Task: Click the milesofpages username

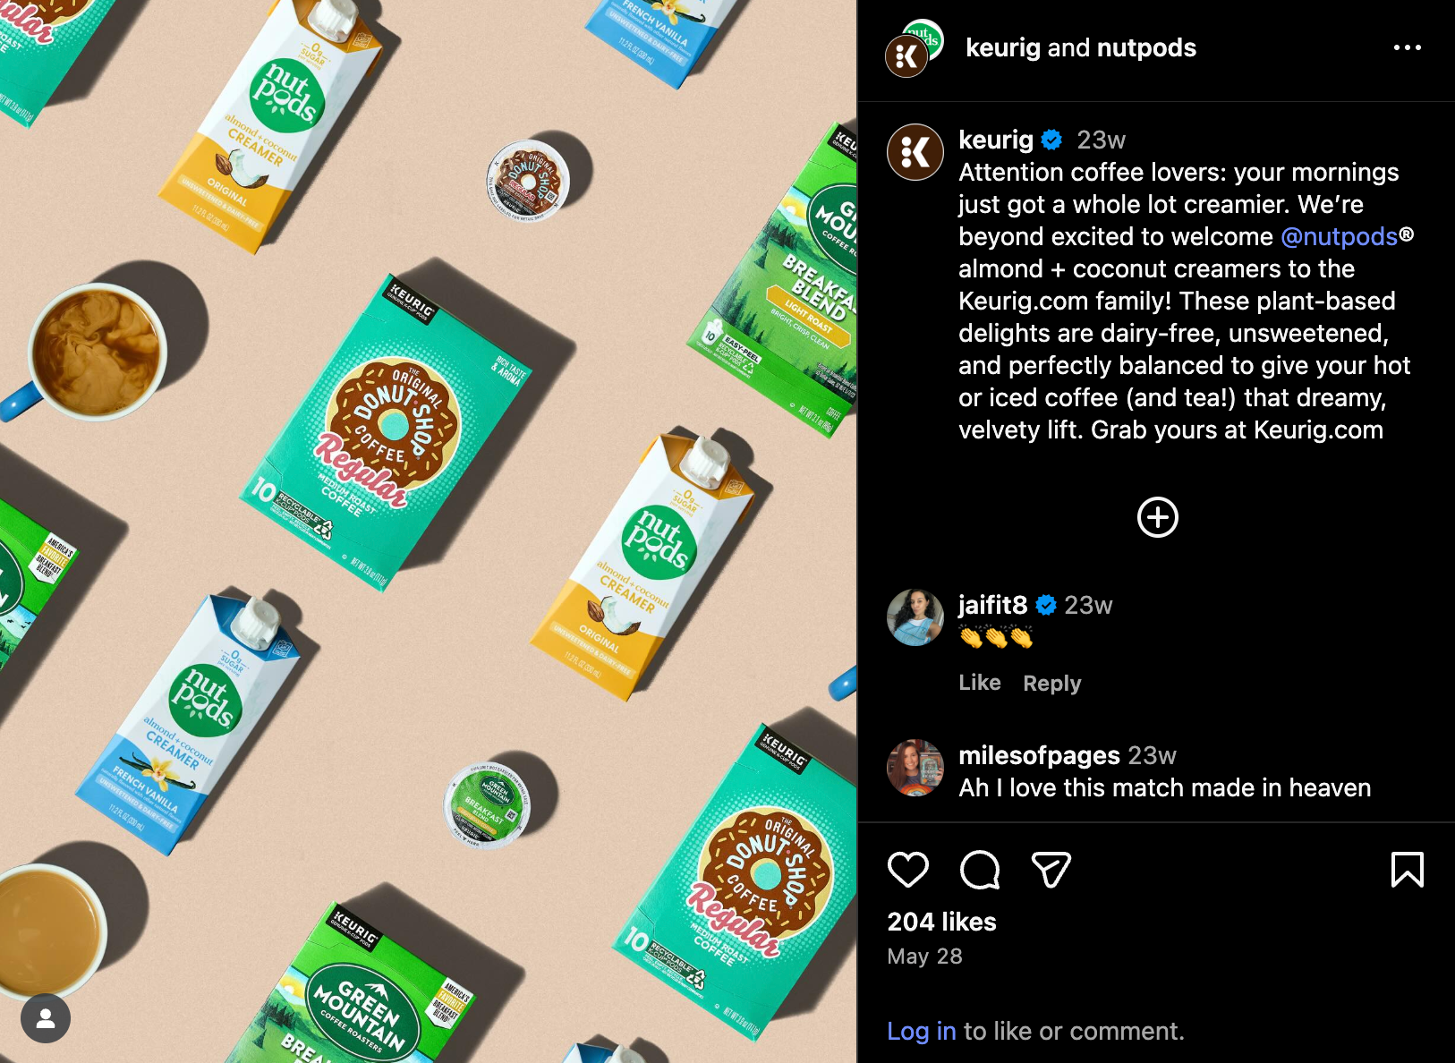Action: point(1039,755)
